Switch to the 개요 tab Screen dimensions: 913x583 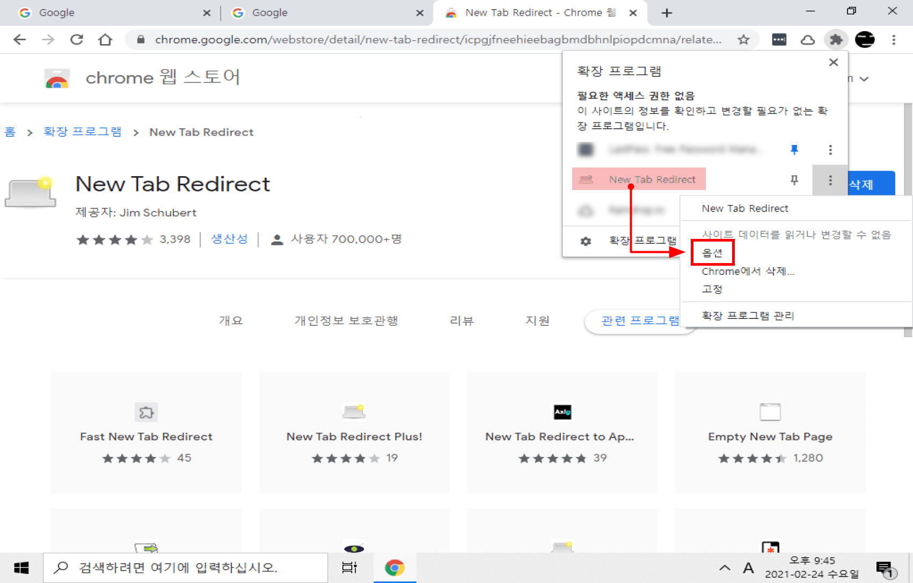pos(231,321)
